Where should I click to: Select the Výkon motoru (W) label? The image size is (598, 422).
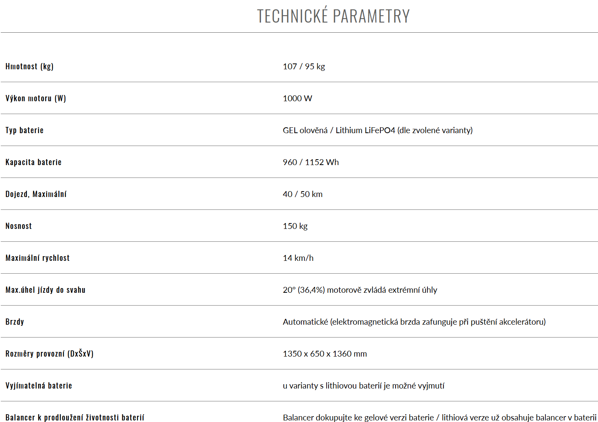(x=36, y=98)
